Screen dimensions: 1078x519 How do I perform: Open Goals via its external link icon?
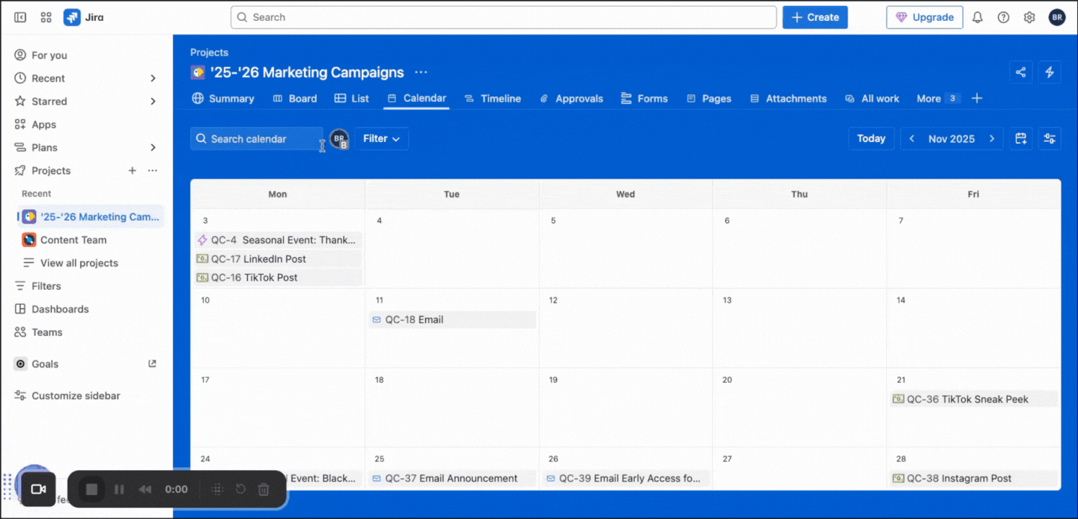tap(152, 363)
